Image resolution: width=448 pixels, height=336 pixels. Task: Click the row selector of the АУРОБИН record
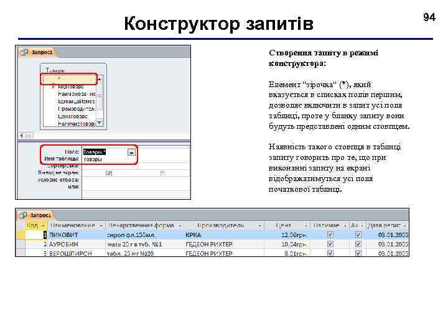[21, 244]
